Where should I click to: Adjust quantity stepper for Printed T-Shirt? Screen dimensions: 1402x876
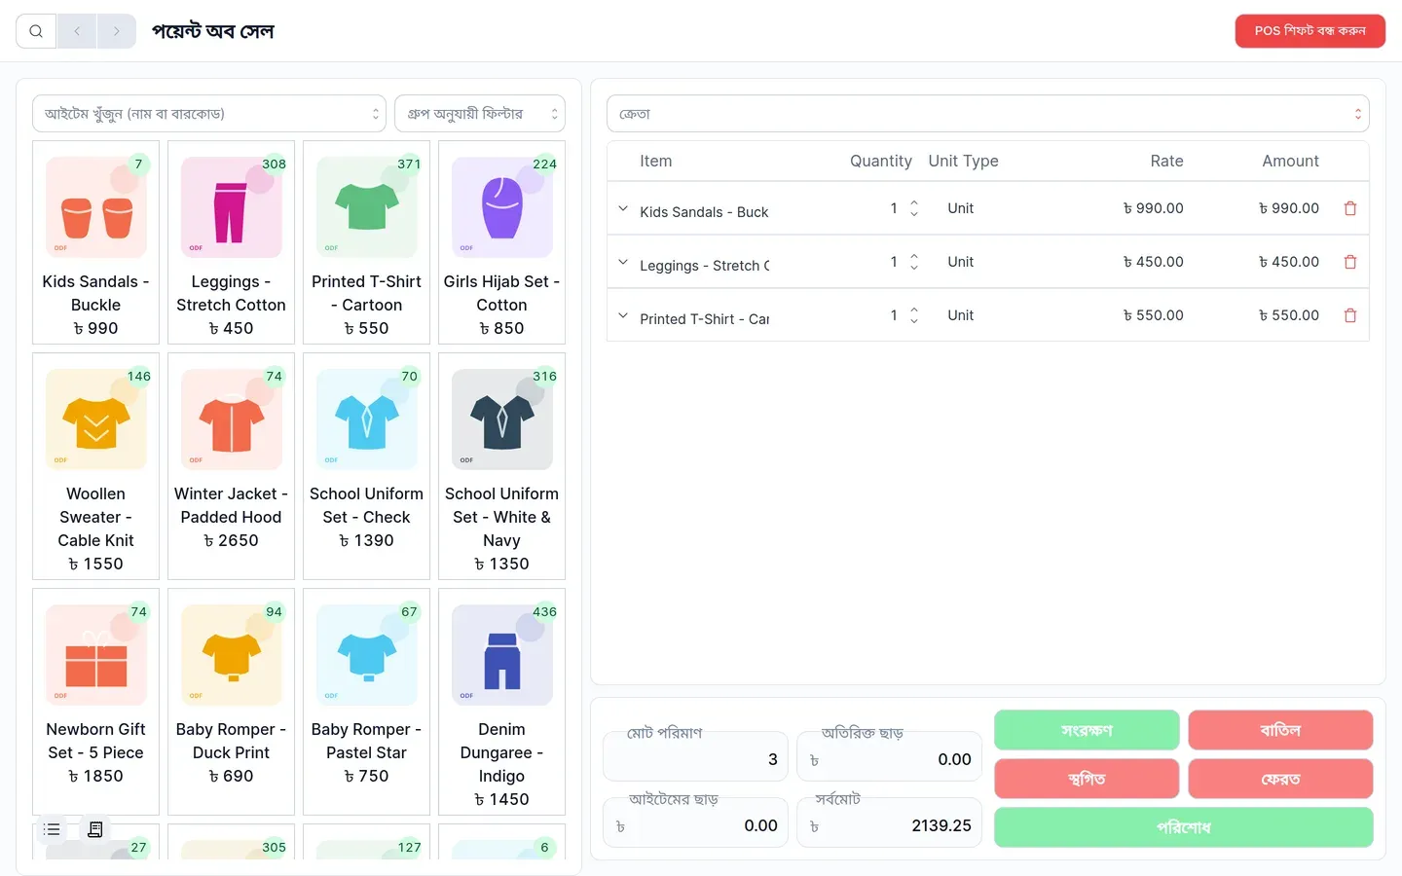[x=914, y=315]
